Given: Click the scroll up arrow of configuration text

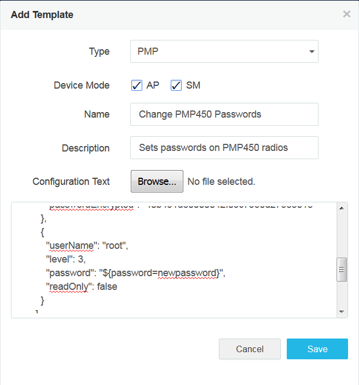Looking at the screenshot, I should click(342, 208).
